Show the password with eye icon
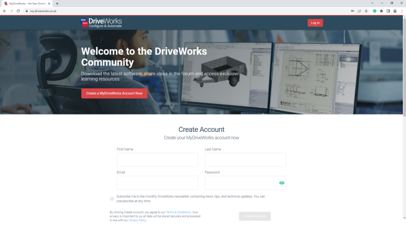 pos(282,183)
